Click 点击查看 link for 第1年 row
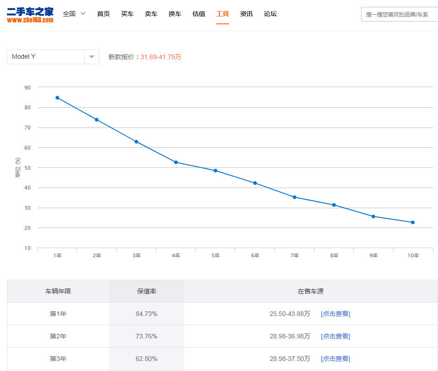The height and width of the screenshot is (371, 438). (x=335, y=314)
